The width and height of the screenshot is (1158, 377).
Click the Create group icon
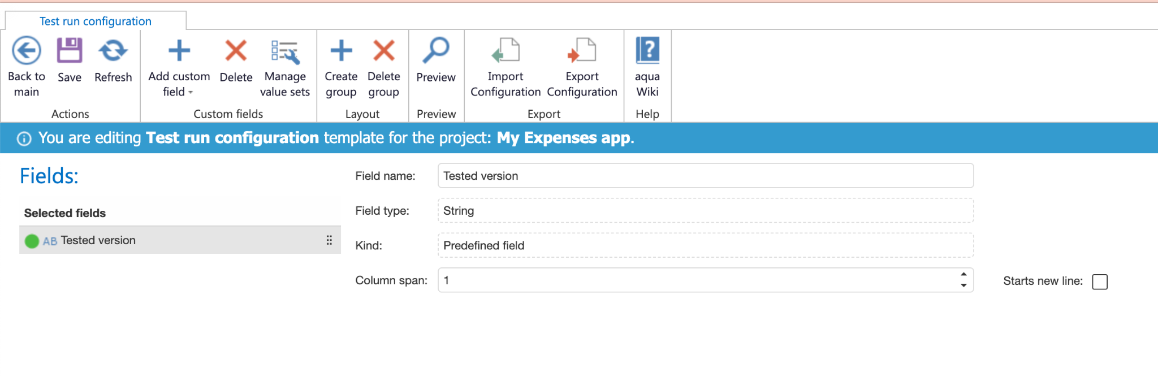coord(341,51)
